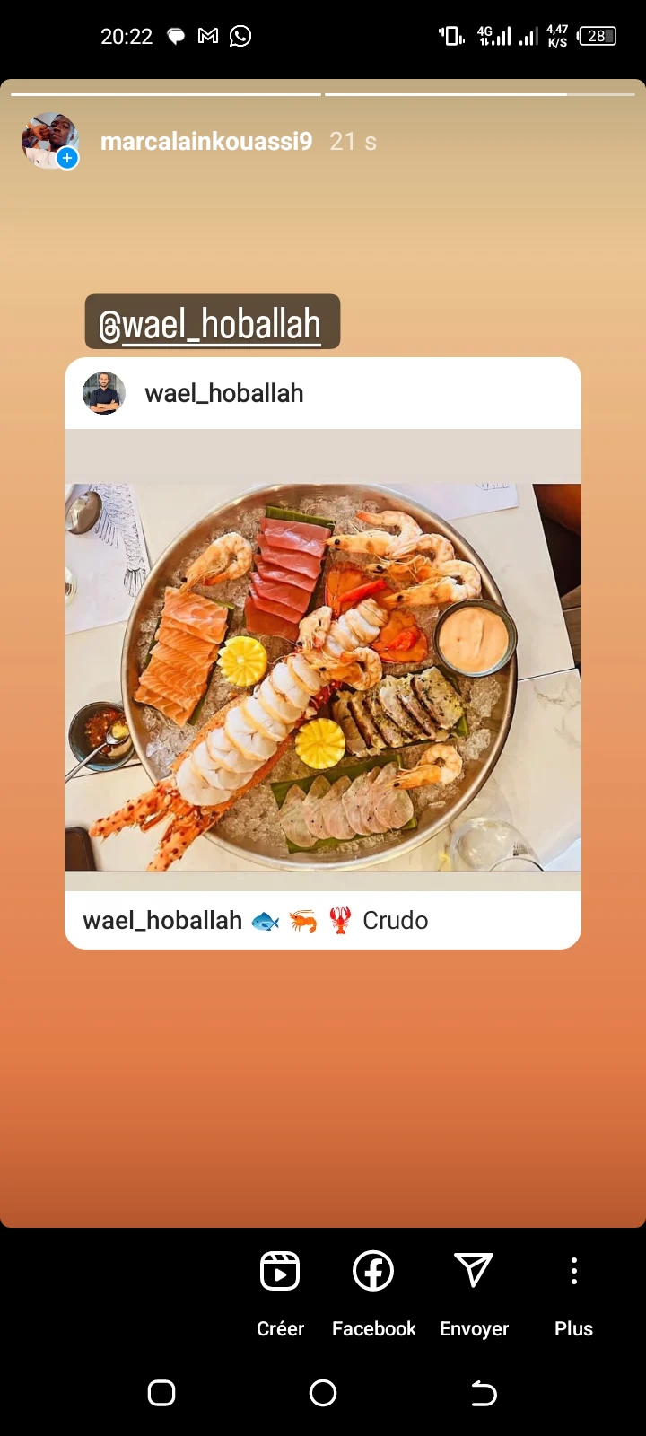Tap the chat bubble notification icon
The image size is (646, 1436).
[177, 36]
